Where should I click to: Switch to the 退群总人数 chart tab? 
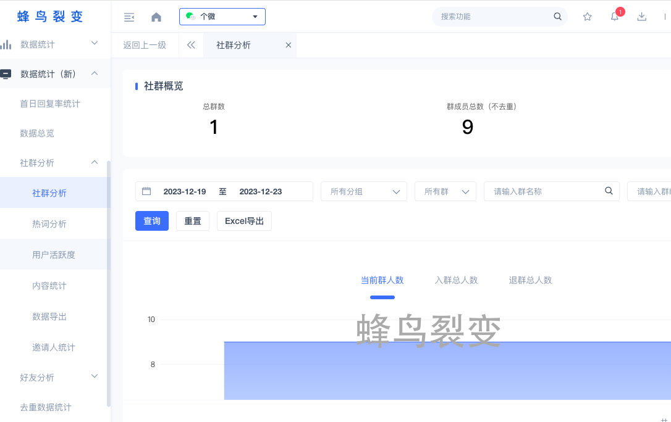[x=530, y=280]
